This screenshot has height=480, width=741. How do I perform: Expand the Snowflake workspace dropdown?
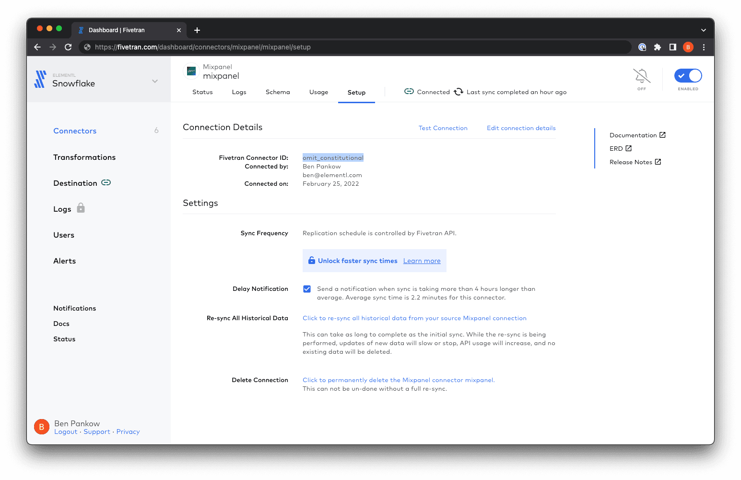(154, 81)
